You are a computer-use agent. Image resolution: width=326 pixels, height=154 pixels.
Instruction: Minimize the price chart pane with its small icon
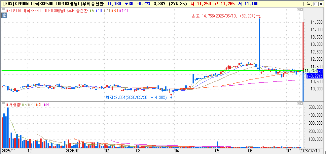coord(298,10)
